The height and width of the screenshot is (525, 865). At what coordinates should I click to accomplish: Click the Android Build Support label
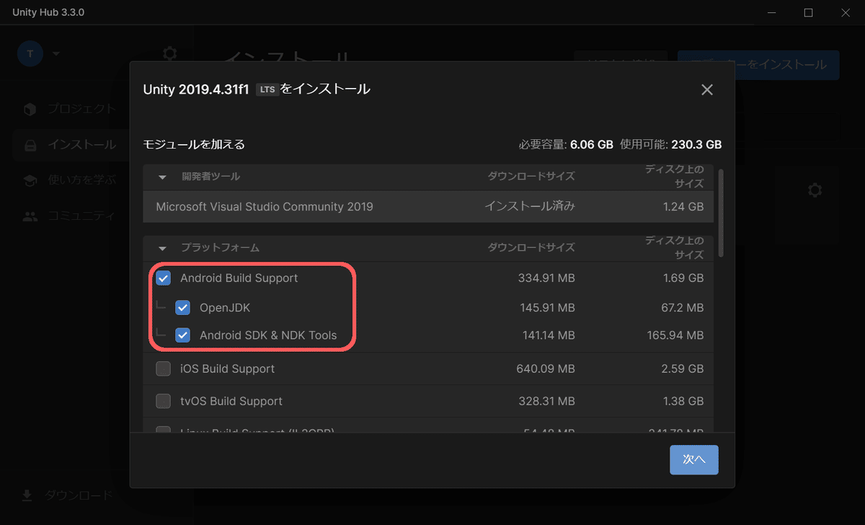pyautogui.click(x=239, y=278)
